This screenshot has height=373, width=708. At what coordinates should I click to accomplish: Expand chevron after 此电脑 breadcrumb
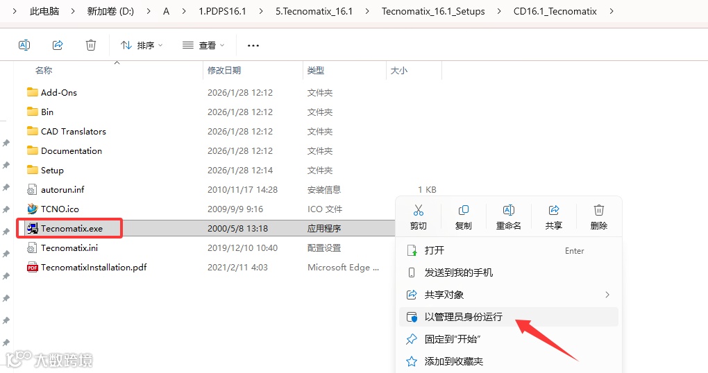click(x=73, y=11)
